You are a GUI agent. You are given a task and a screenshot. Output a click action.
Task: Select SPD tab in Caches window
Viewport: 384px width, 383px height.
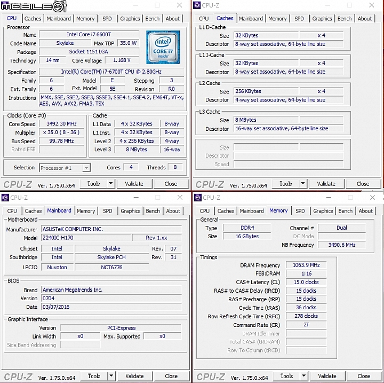pos(299,19)
